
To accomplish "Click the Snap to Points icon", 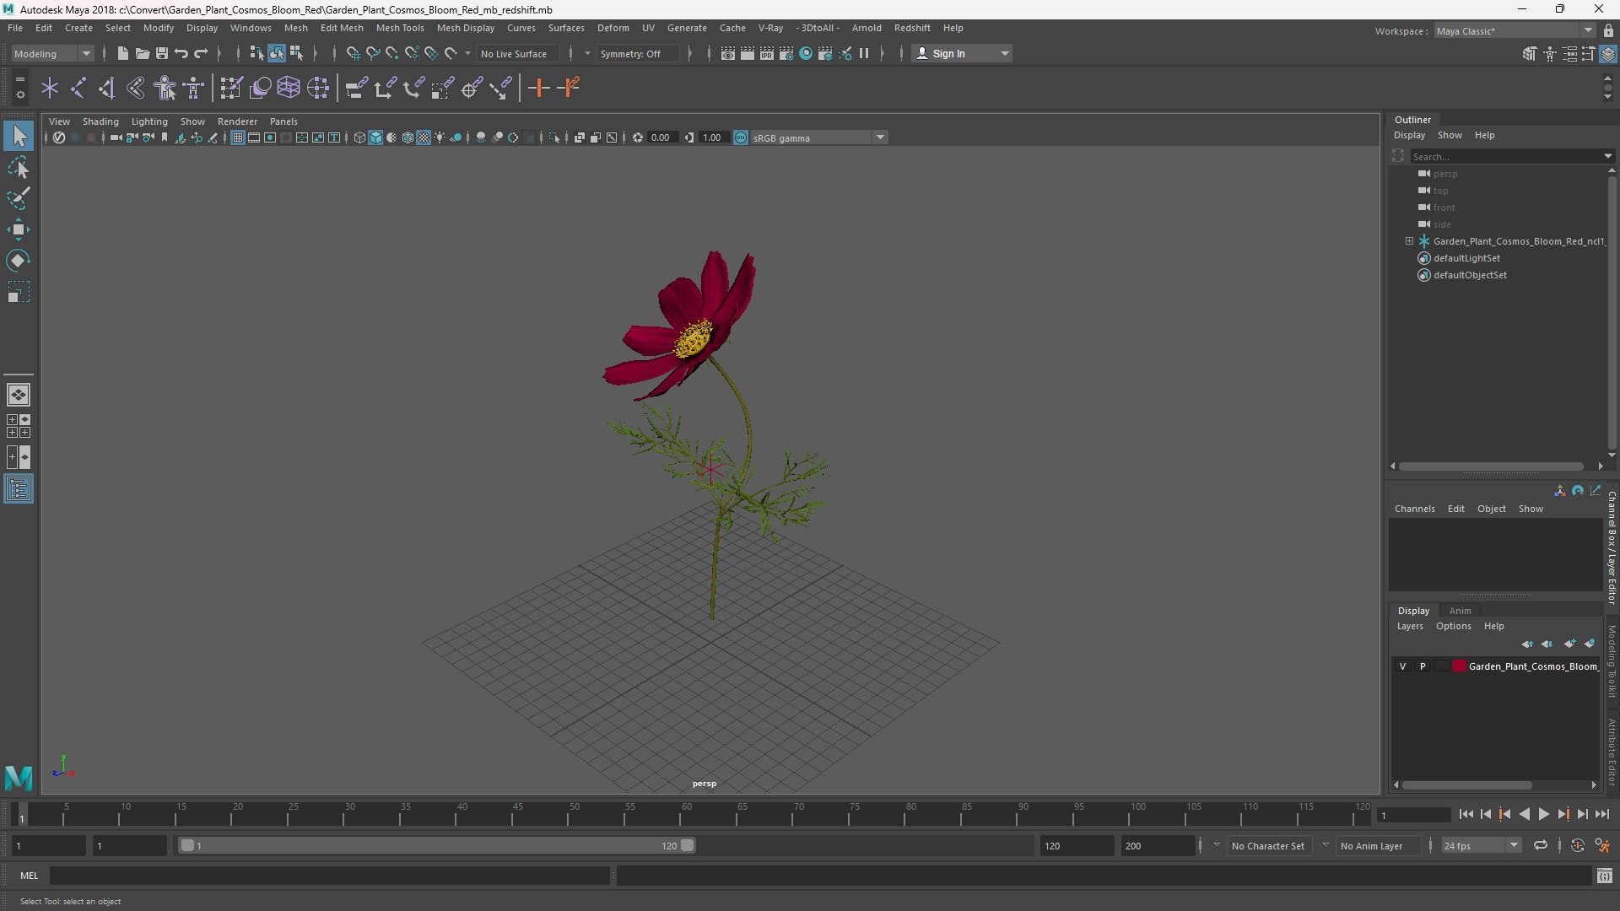I will tap(392, 53).
